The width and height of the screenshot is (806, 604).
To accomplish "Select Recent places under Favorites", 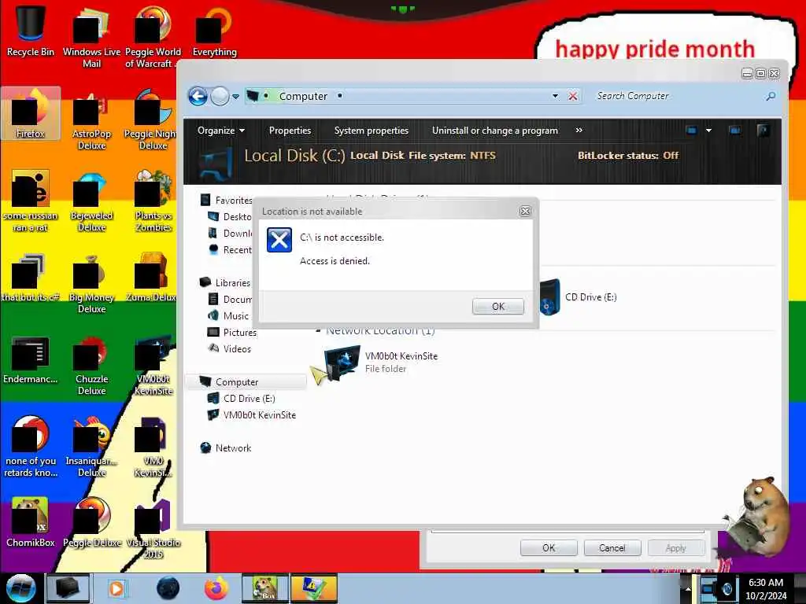I will tap(231, 249).
